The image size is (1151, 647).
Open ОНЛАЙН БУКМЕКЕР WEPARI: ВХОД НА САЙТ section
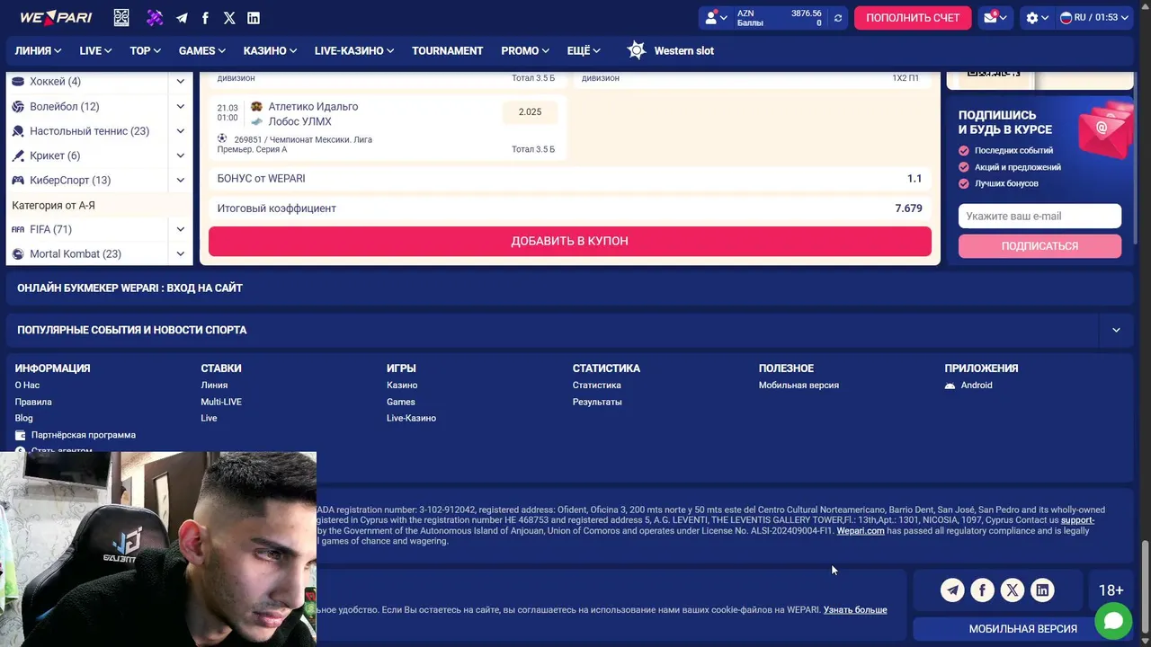coord(569,288)
